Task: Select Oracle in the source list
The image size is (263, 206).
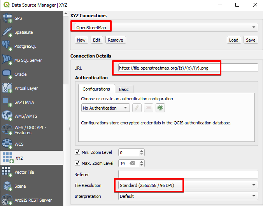Action: pyautogui.click(x=32, y=74)
